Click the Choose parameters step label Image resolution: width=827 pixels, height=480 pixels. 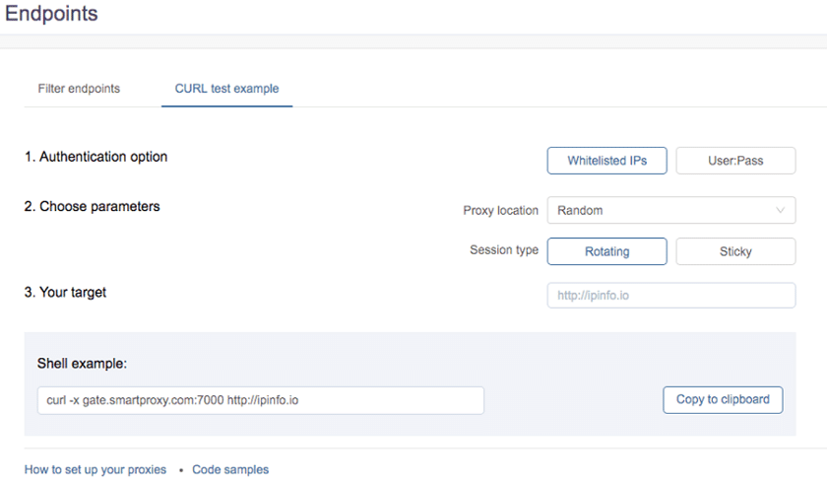92,207
